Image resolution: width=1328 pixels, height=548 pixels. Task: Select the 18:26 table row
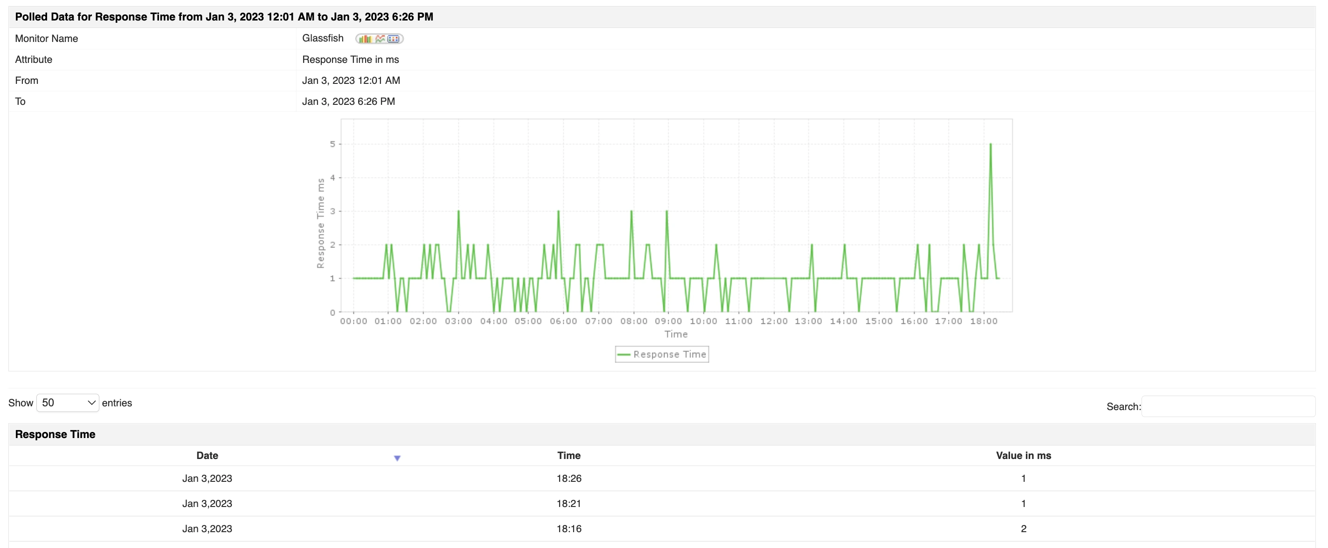click(x=568, y=479)
